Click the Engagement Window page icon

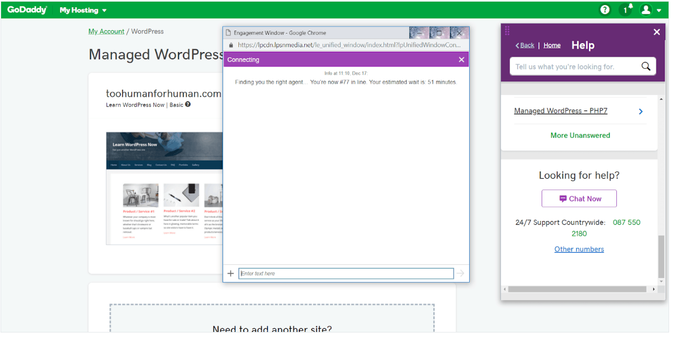(229, 33)
